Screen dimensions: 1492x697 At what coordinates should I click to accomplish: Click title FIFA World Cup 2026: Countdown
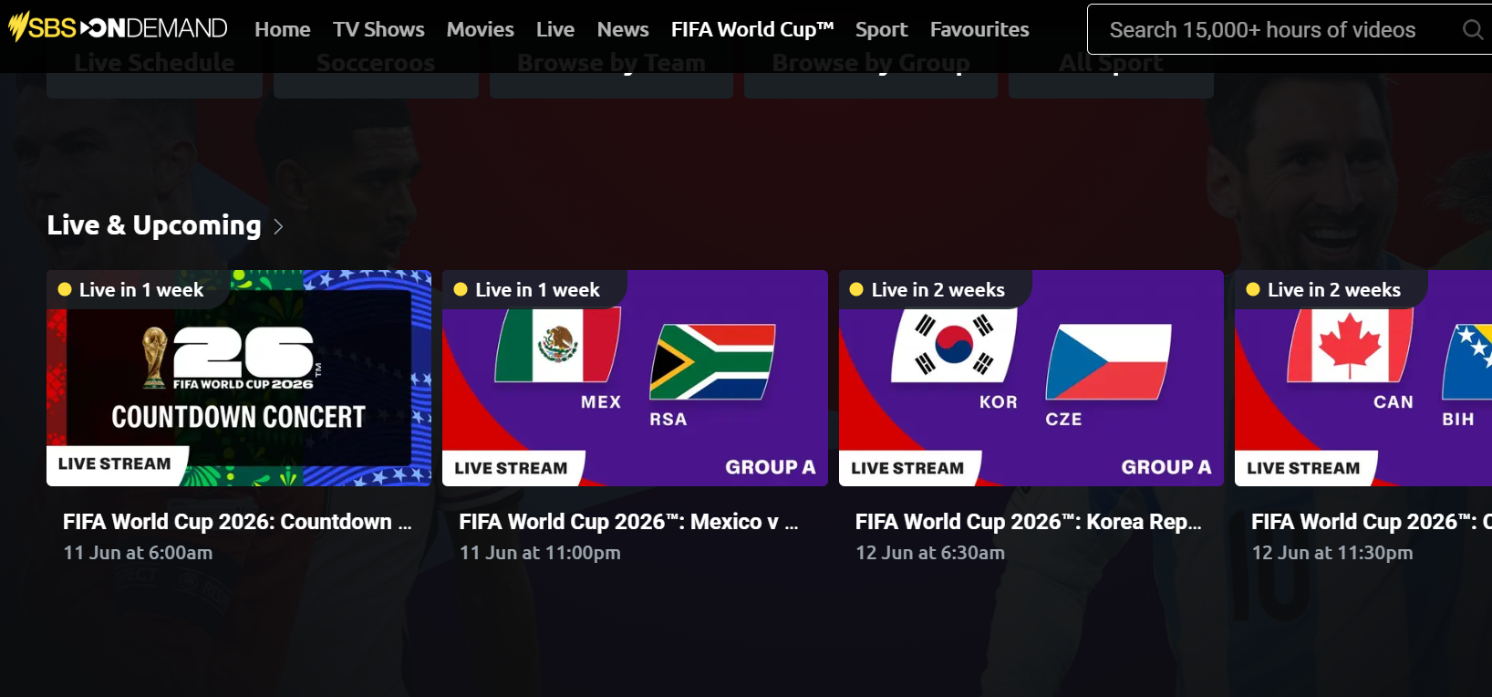237,522
